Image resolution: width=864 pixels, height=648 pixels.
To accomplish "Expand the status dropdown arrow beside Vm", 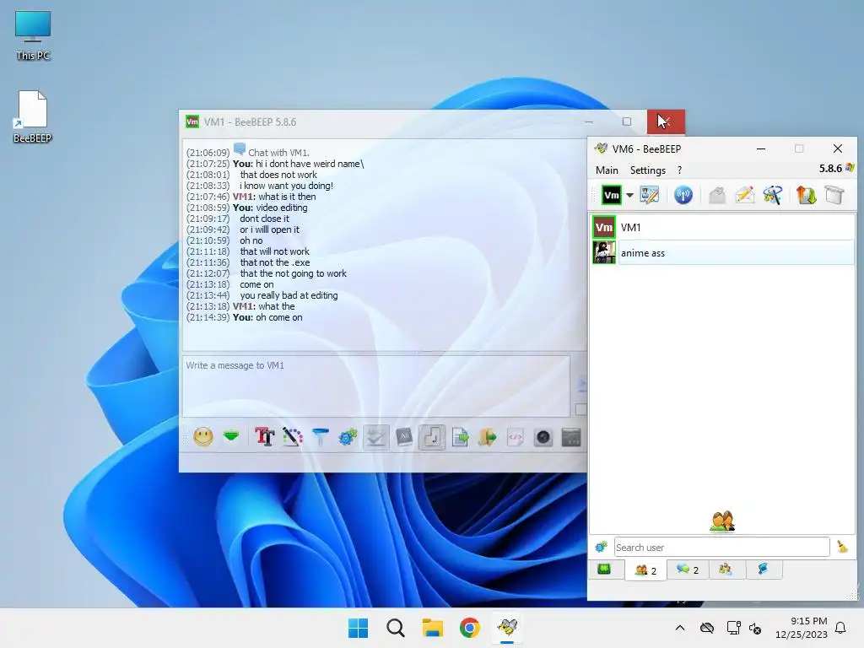I will pos(629,195).
